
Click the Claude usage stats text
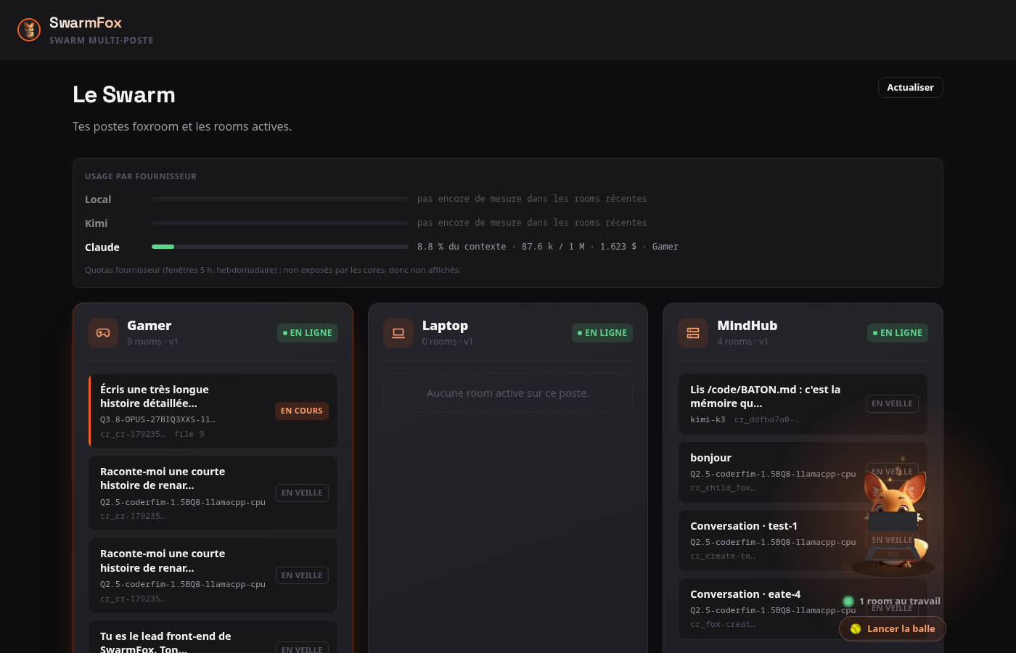click(548, 247)
